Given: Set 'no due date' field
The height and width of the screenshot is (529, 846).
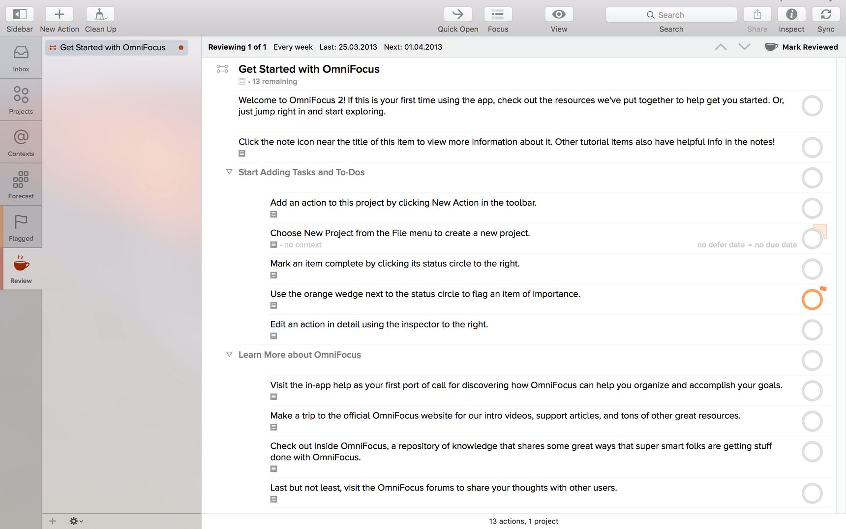Looking at the screenshot, I should (x=776, y=245).
